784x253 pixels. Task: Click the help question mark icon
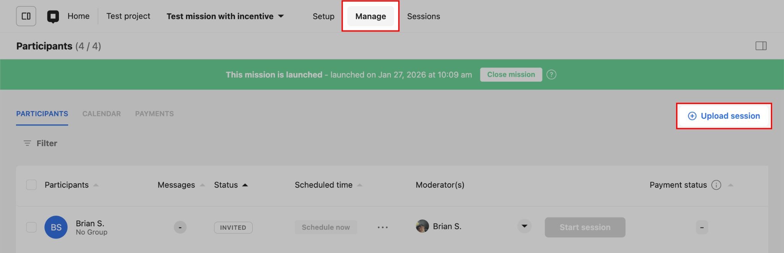pos(551,74)
